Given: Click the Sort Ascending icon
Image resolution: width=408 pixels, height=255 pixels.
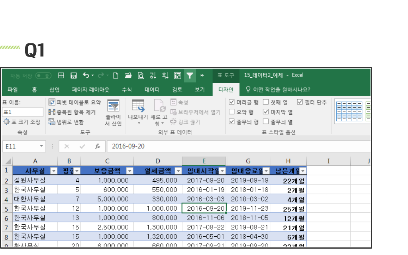Looking at the screenshot, I should [153, 75].
